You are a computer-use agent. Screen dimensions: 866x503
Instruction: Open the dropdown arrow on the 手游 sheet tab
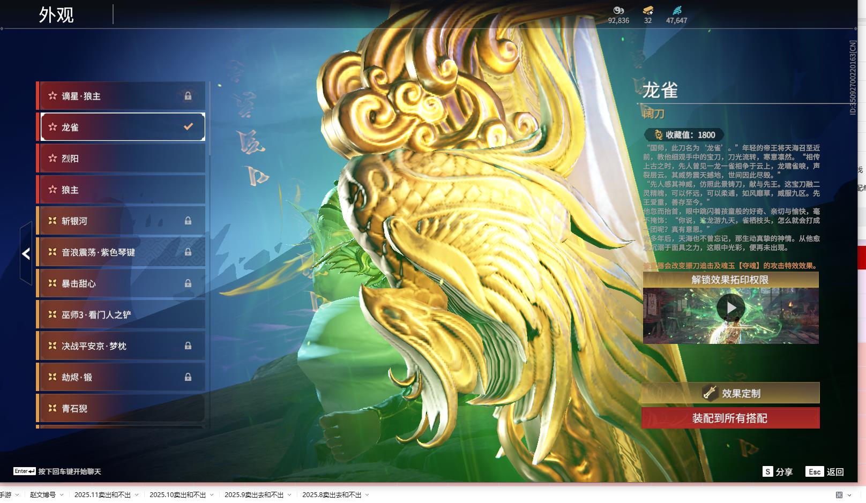pyautogui.click(x=17, y=495)
